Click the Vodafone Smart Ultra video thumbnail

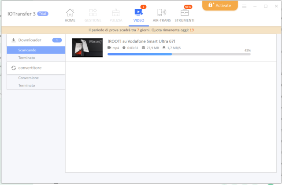[87, 48]
